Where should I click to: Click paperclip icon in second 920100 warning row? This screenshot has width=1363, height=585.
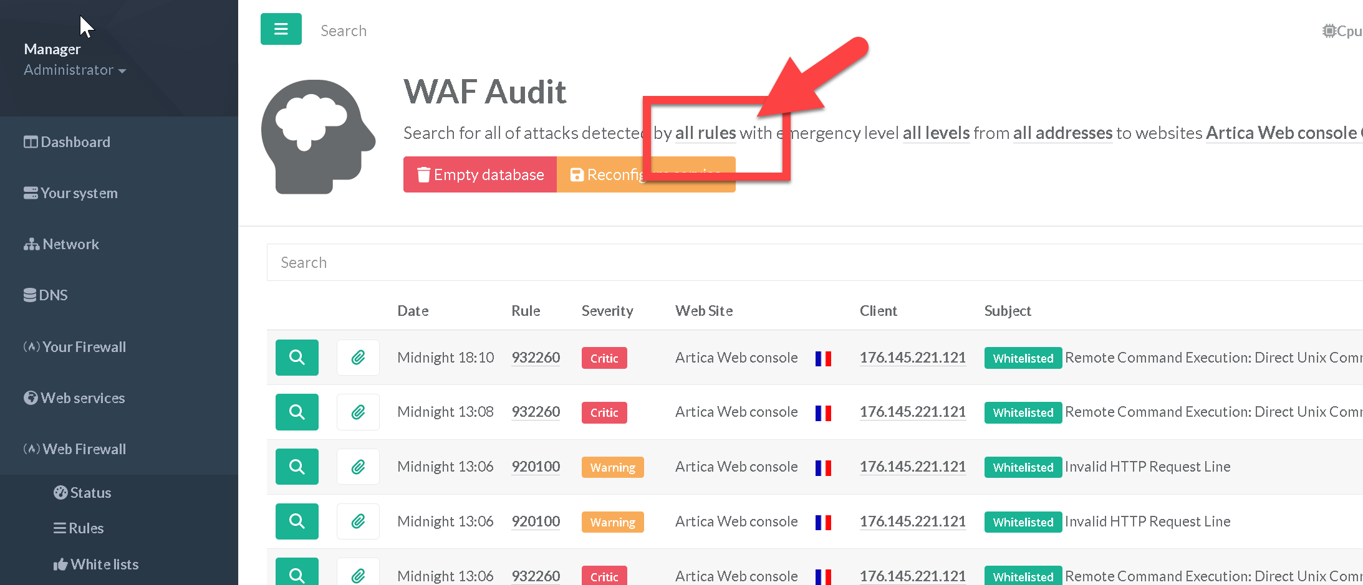coord(358,521)
